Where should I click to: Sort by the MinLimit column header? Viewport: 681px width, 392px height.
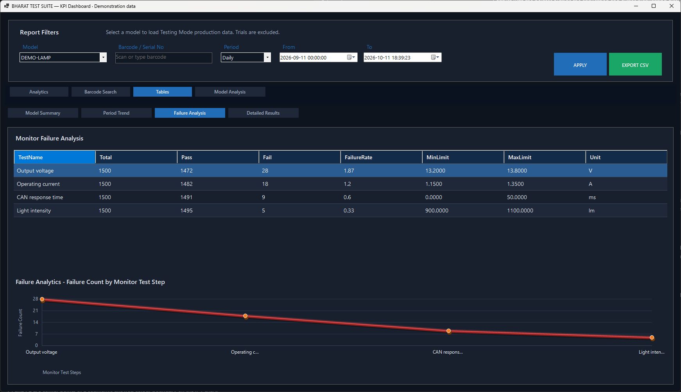[x=463, y=157]
